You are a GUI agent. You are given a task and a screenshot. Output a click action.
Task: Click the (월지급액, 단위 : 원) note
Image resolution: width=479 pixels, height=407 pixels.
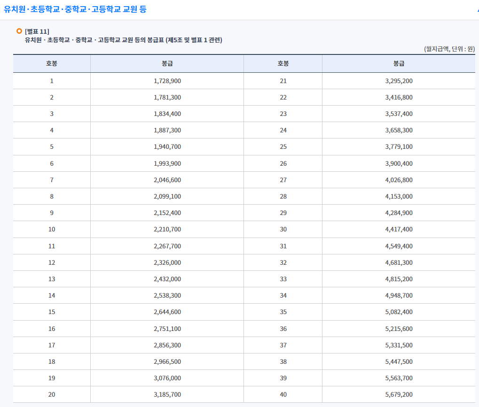pos(449,49)
